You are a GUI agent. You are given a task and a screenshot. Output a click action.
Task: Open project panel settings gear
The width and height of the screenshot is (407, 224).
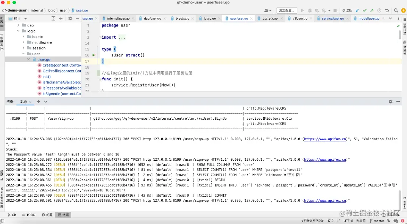click(x=70, y=19)
